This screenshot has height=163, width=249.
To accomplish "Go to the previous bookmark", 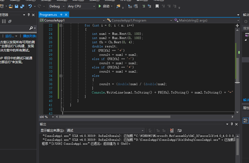I will tap(163, 6).
